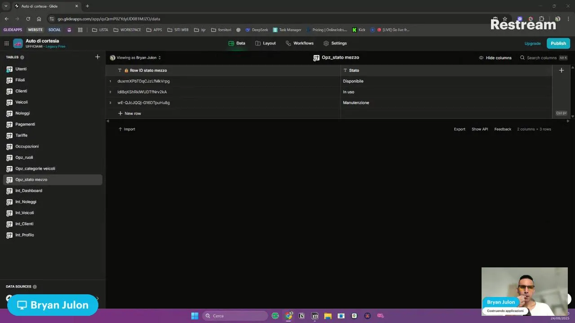Screen dimensions: 575x323
Task: Open Viewing as Bryan Julon dropdown
Action: point(135,58)
